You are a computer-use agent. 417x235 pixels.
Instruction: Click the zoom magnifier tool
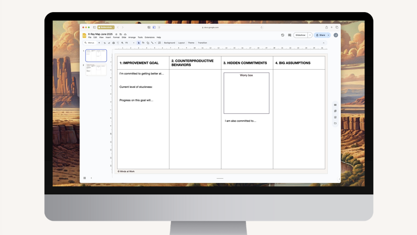(x=122, y=42)
